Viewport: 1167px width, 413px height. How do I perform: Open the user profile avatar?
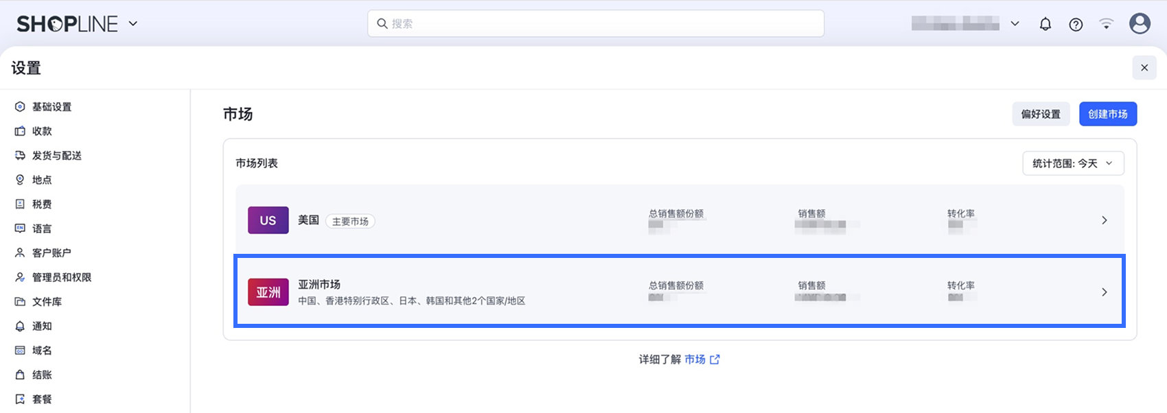pyautogui.click(x=1140, y=24)
